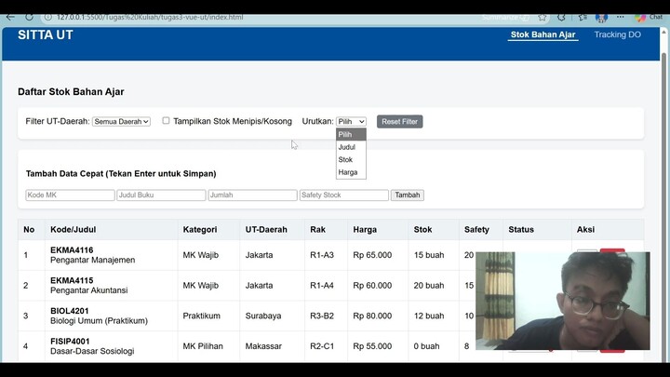The width and height of the screenshot is (670, 377).
Task: Switch to the Tracking DO tab
Action: (618, 34)
